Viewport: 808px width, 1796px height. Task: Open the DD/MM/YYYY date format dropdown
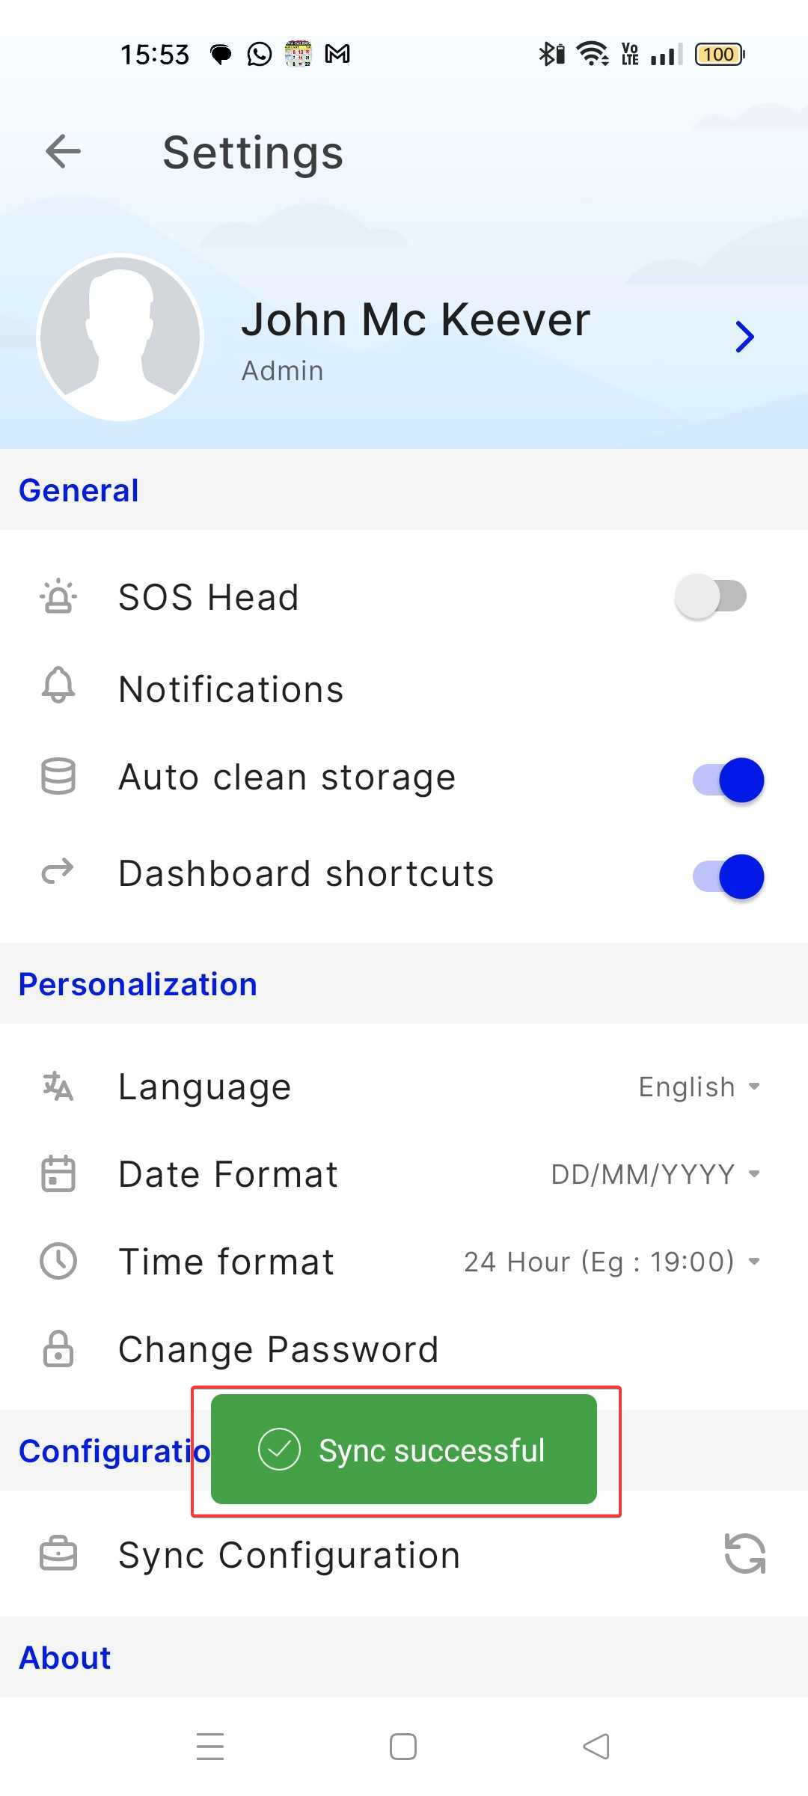(655, 1174)
